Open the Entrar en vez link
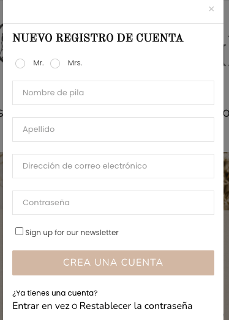229x320 pixels. coord(41,306)
